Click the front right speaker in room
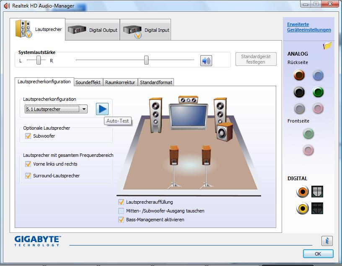Viewport: 342px width, 266px height. click(x=220, y=111)
